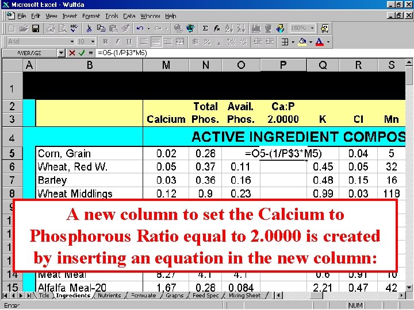Viewport: 414px width, 310px height.
Task: Open the Web toolbar globe icon
Action: point(190,28)
